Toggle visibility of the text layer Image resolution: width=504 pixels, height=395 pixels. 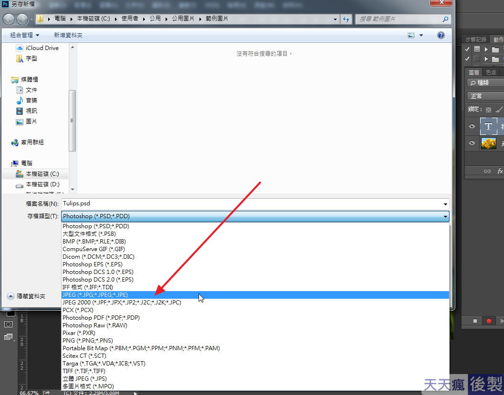click(x=472, y=126)
